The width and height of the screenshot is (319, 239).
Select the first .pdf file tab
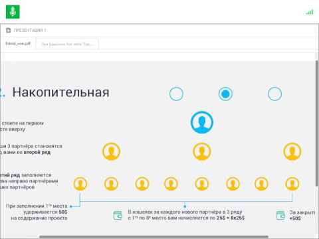click(x=18, y=44)
